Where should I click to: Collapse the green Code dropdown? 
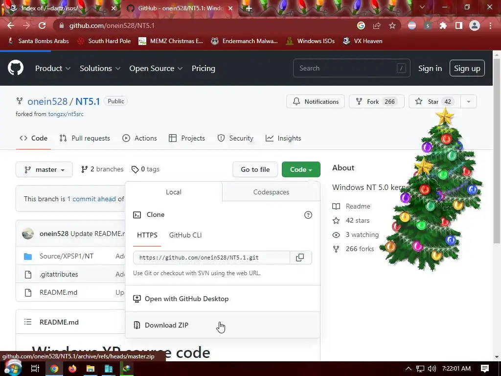pos(301,169)
